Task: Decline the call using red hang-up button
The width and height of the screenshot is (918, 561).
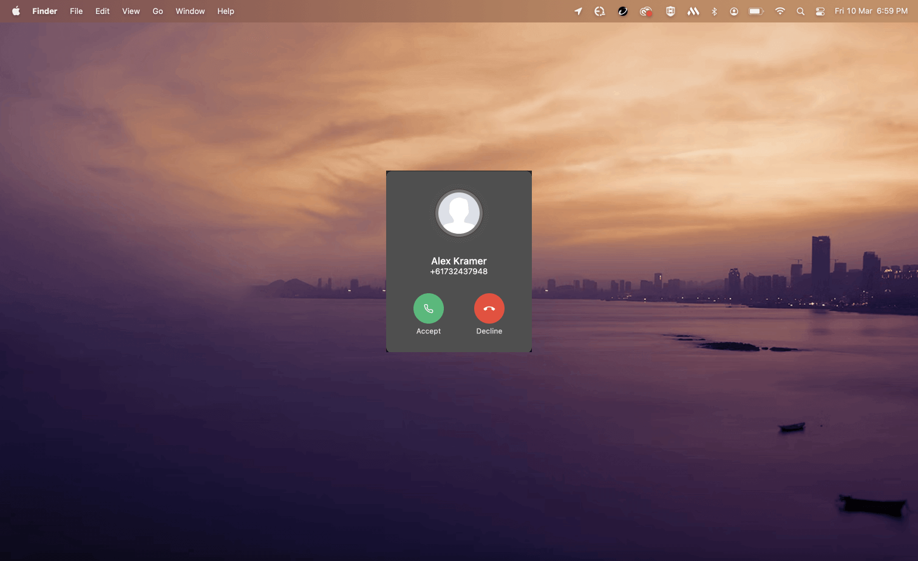Action: (489, 308)
